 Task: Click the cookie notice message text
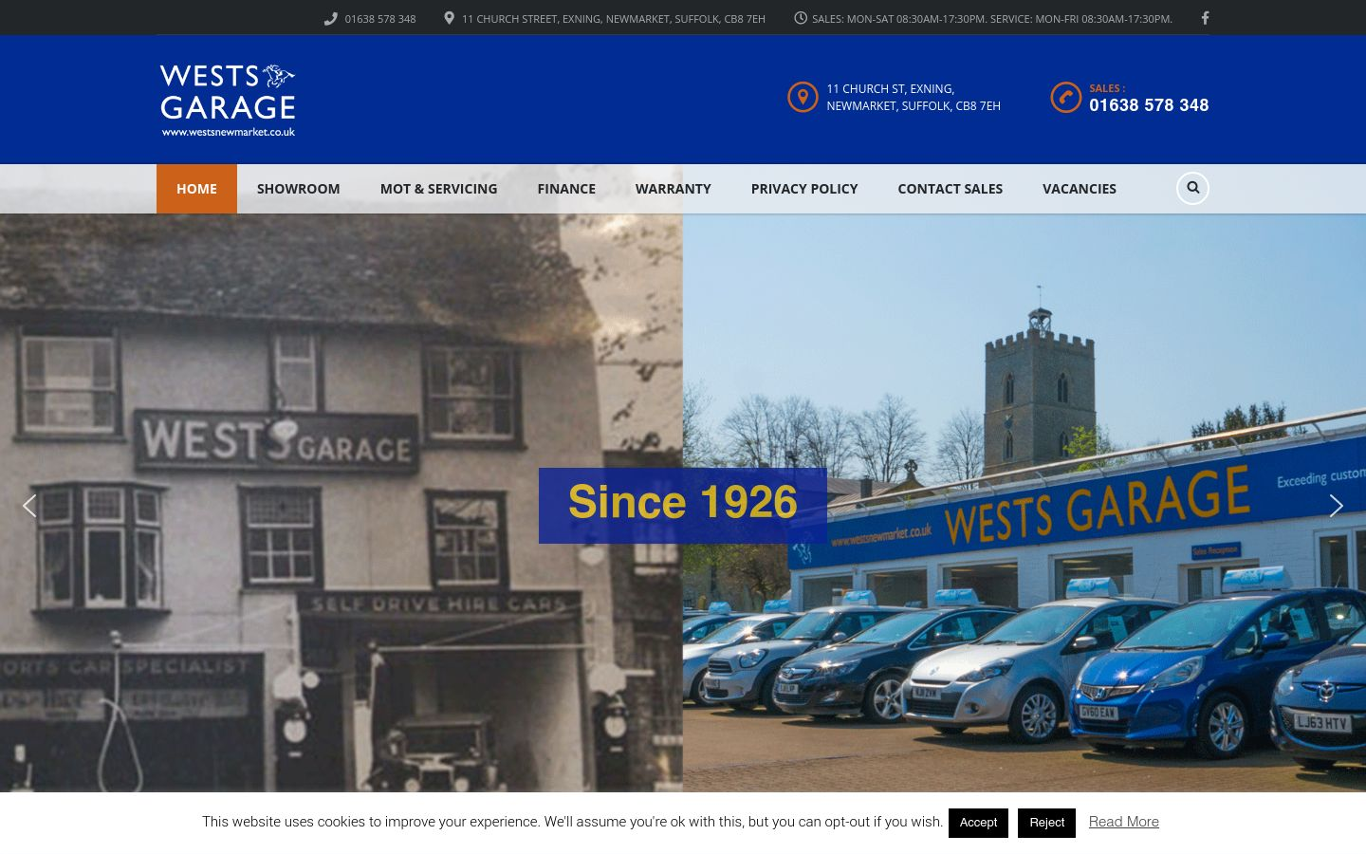pyautogui.click(x=572, y=822)
